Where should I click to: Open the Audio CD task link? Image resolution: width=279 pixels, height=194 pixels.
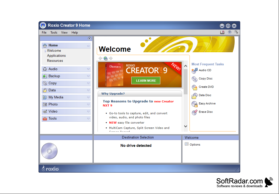(205, 70)
